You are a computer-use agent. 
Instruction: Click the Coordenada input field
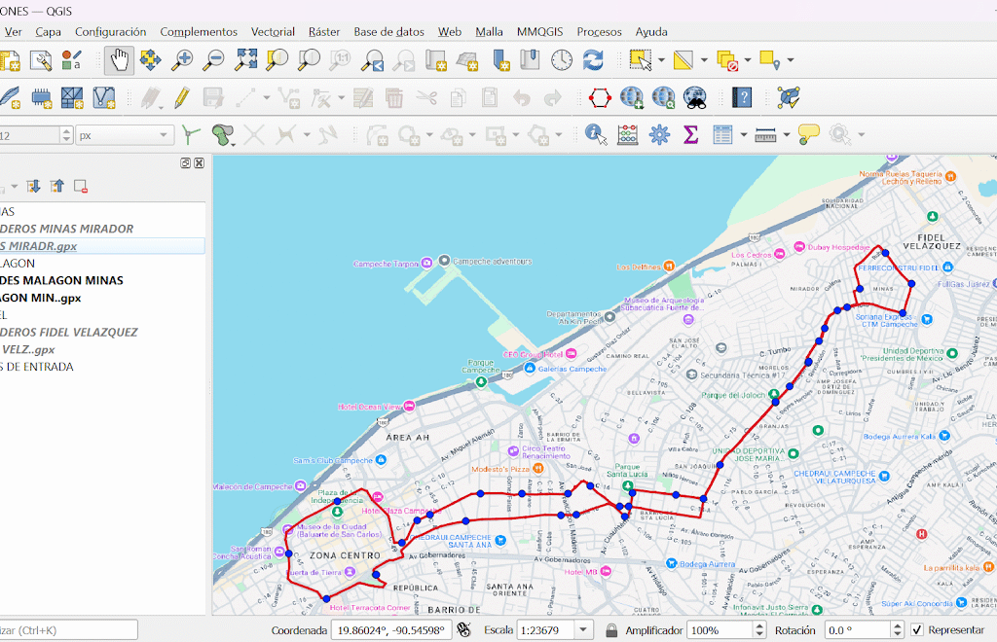pos(390,629)
